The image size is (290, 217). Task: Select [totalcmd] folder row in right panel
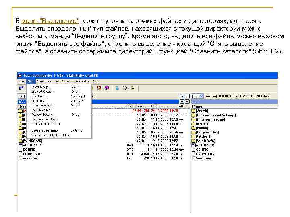coord(201,137)
